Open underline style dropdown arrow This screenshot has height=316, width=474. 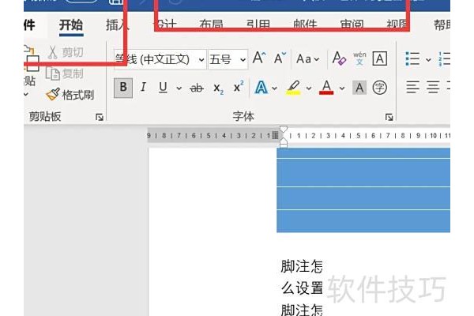[179, 88]
